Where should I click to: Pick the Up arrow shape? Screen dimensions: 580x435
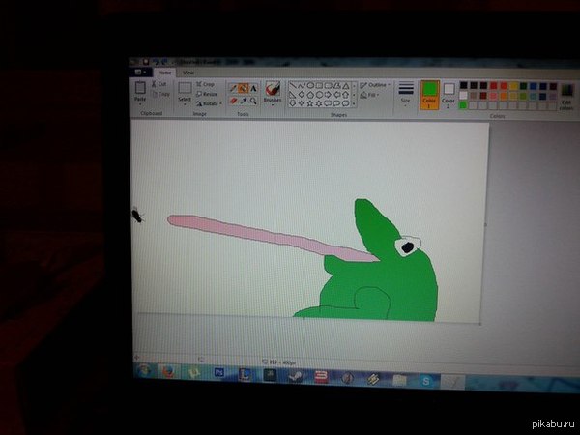(345, 95)
